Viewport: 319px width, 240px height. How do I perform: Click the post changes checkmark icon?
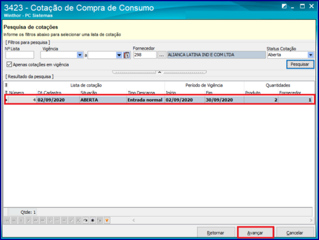71,220
